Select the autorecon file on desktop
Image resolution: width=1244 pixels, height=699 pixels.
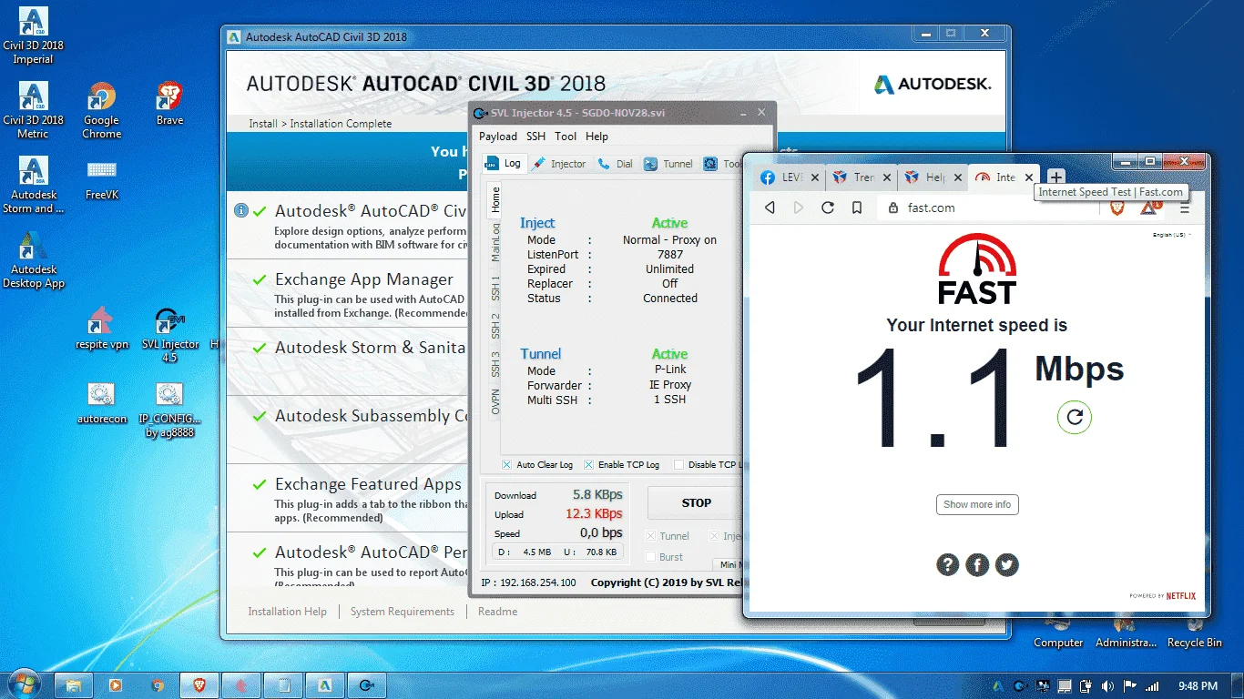pos(102,403)
